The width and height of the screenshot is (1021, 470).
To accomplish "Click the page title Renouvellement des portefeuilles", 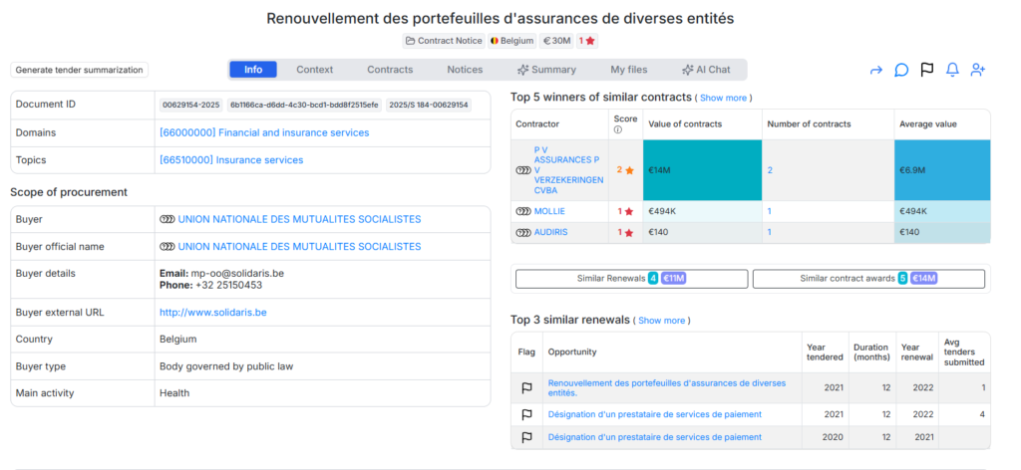I will coord(501,18).
